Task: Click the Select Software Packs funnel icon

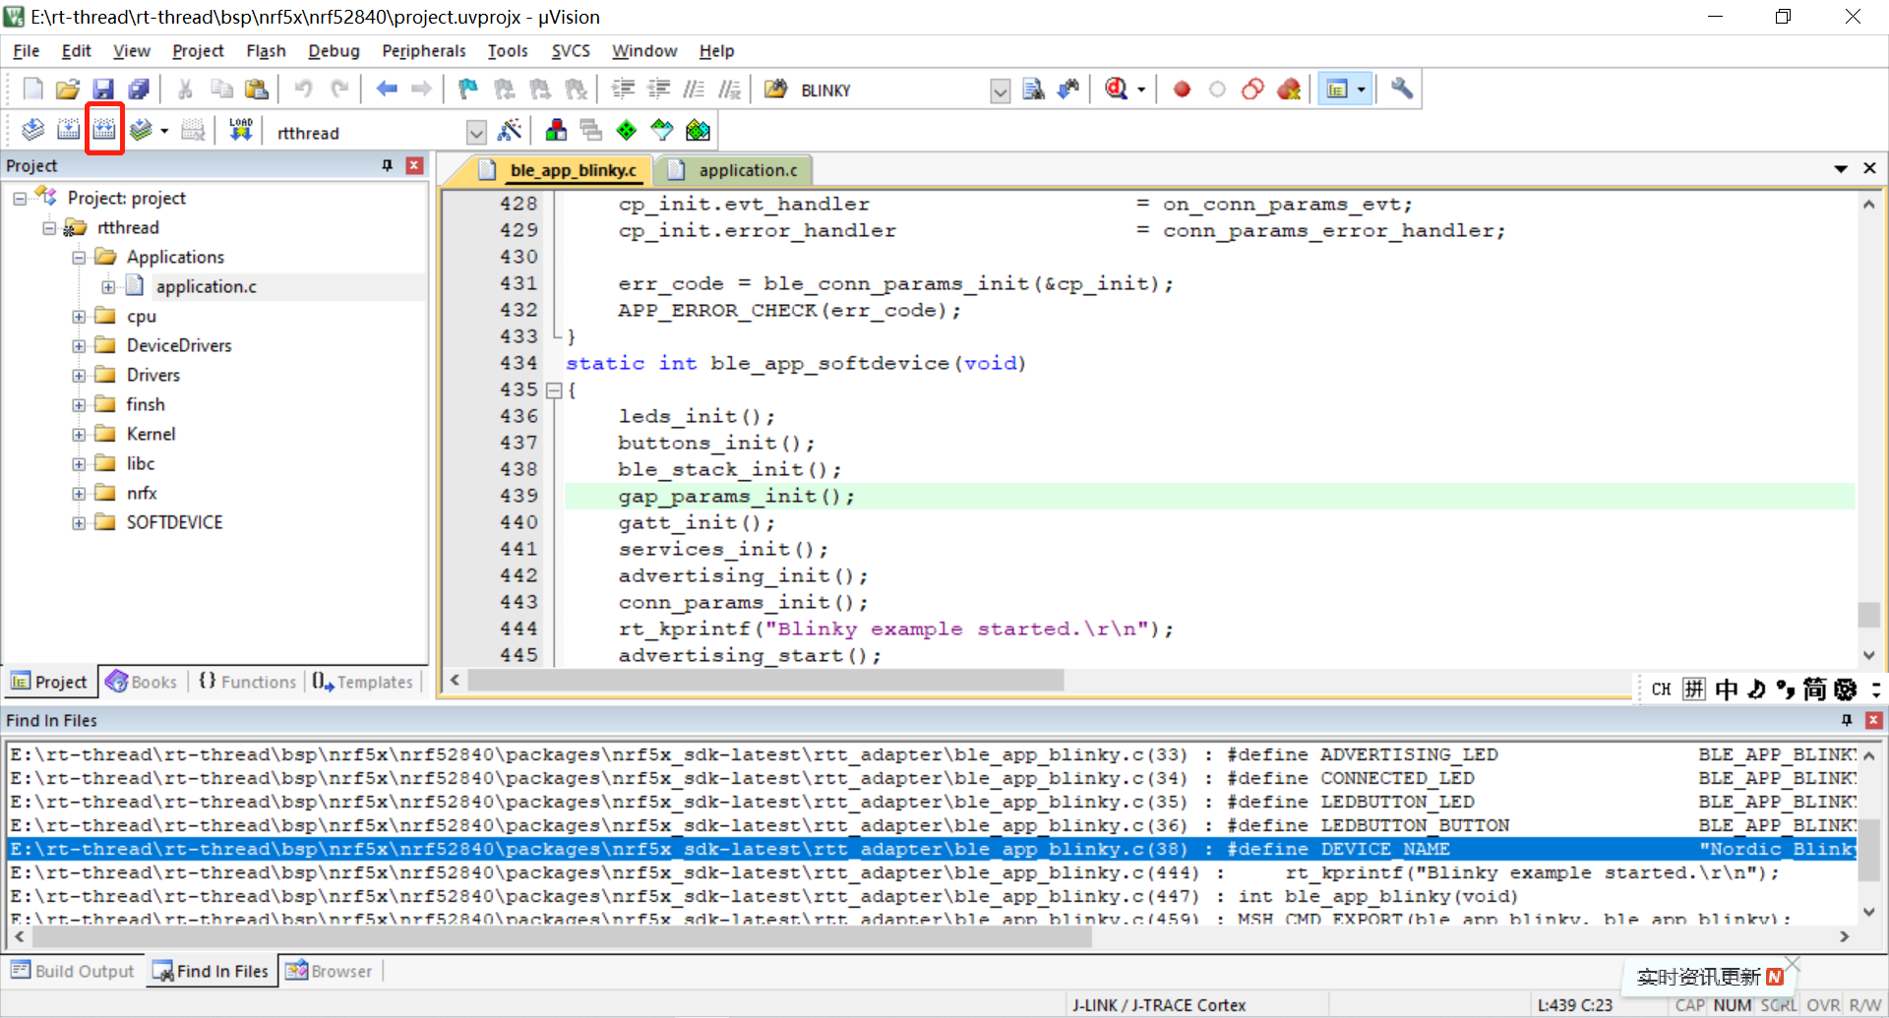Action: point(662,130)
